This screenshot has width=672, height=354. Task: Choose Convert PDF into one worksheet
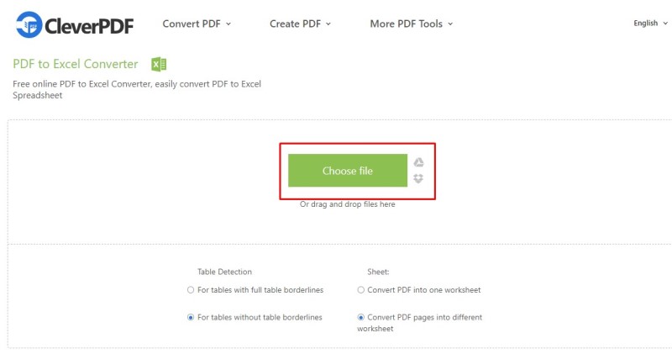[361, 290]
